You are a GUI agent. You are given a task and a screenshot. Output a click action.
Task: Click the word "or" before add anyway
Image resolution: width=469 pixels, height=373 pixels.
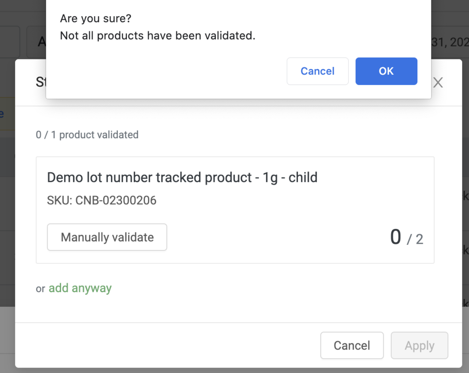click(40, 289)
